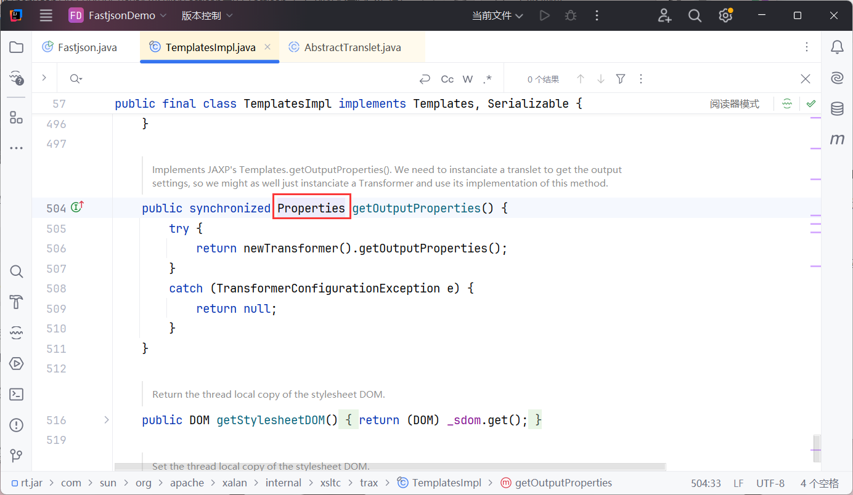Open the Terminal tool window
This screenshot has height=495, width=853.
pos(17,395)
